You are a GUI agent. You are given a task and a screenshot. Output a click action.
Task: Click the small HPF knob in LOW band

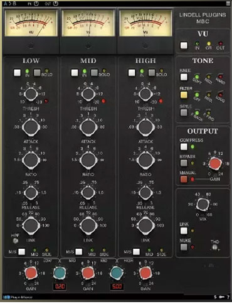[x=15, y=241]
